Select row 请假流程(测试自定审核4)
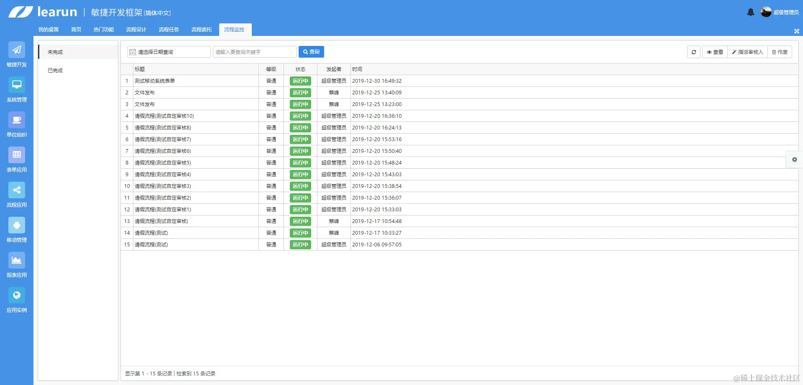The image size is (803, 385). pyautogui.click(x=460, y=175)
